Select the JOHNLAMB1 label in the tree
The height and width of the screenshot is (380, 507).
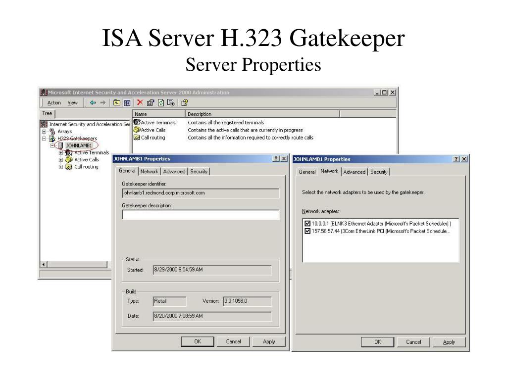tap(79, 145)
